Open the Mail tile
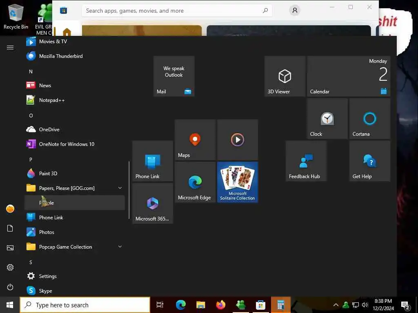 click(x=174, y=76)
